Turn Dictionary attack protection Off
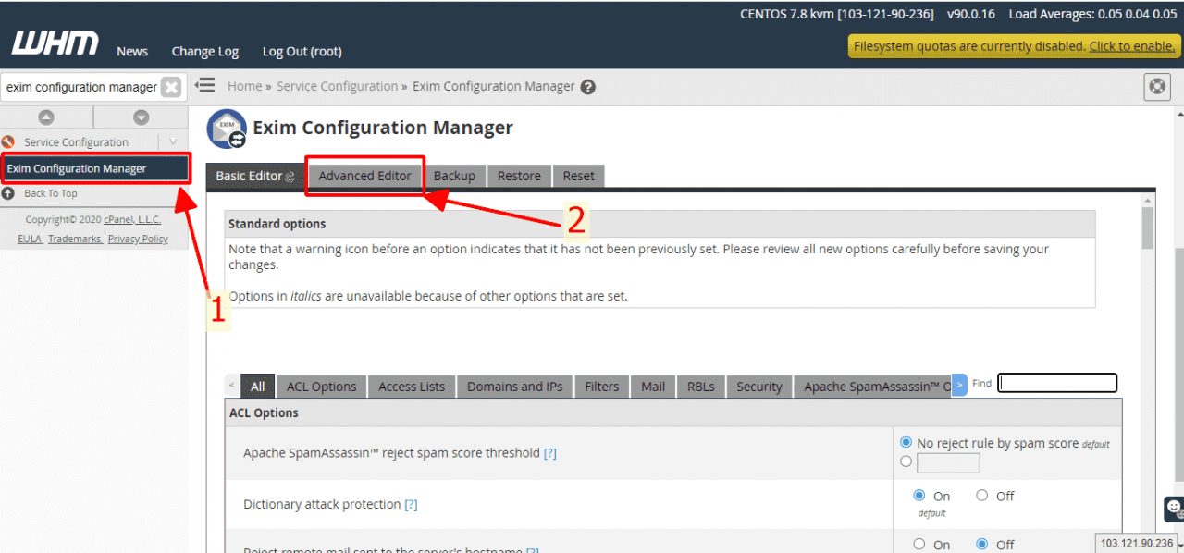The width and height of the screenshot is (1184, 553). [x=982, y=496]
